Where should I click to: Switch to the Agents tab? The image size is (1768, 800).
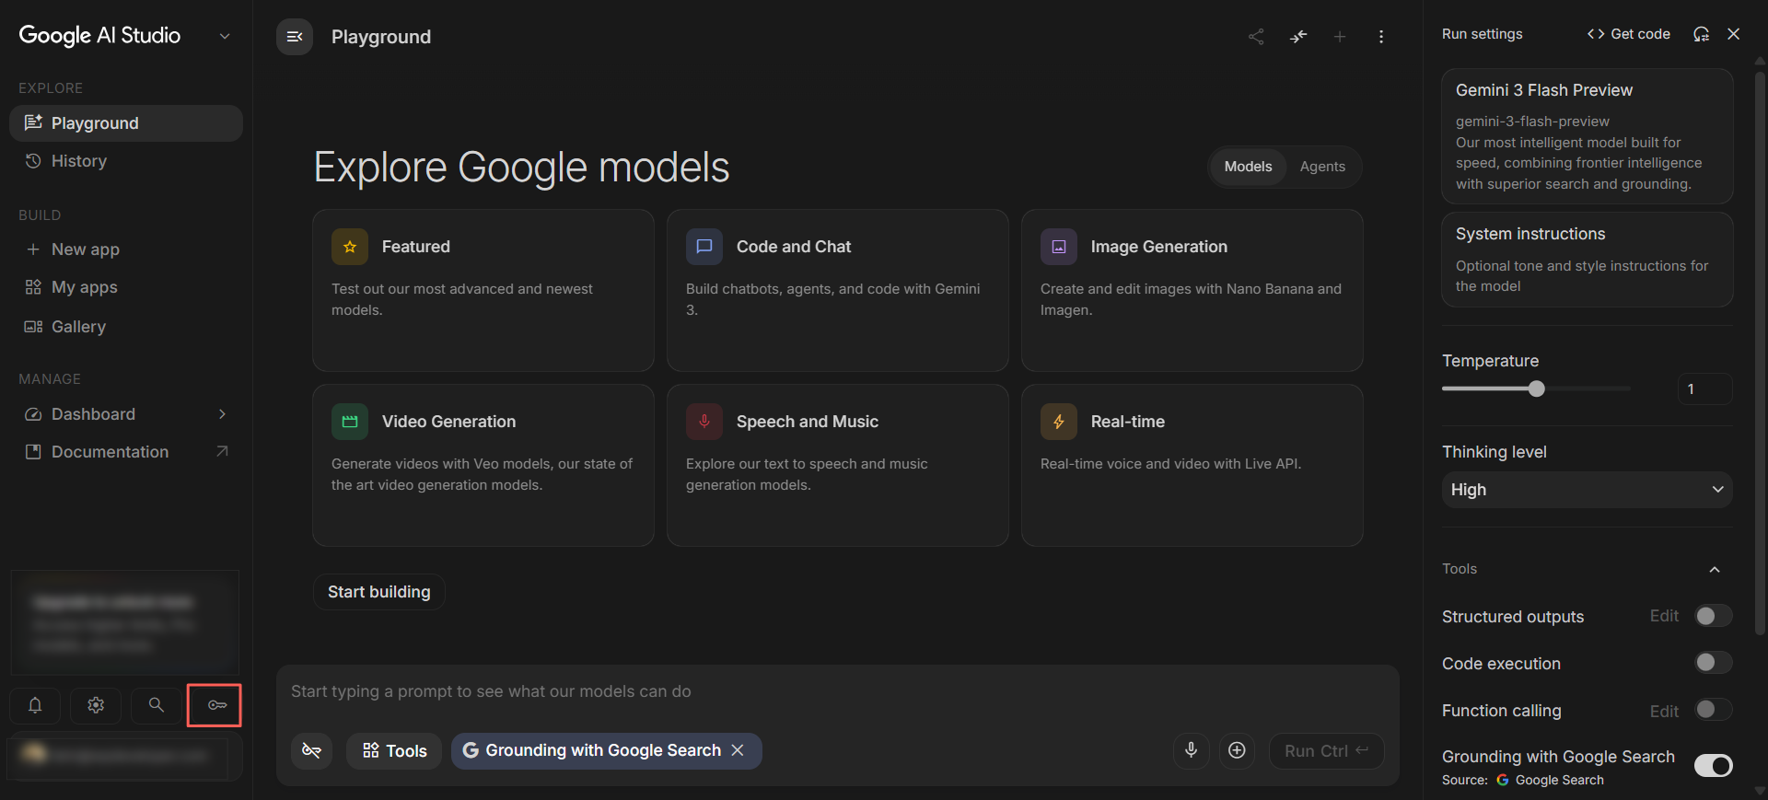point(1322,167)
